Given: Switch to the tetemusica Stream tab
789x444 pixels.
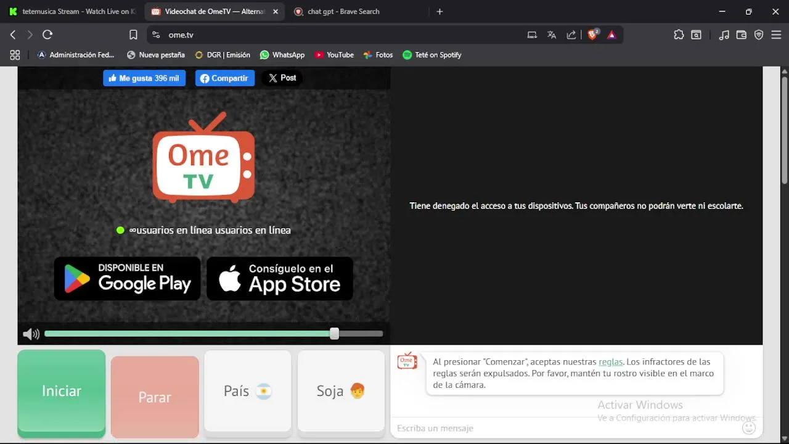Looking at the screenshot, I should coord(73,12).
